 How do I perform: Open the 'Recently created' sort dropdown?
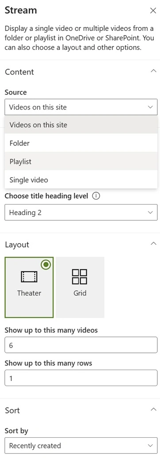81,446
